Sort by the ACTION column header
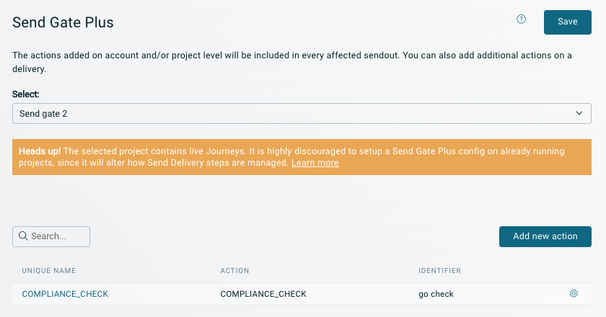The width and height of the screenshot is (606, 317). click(234, 271)
